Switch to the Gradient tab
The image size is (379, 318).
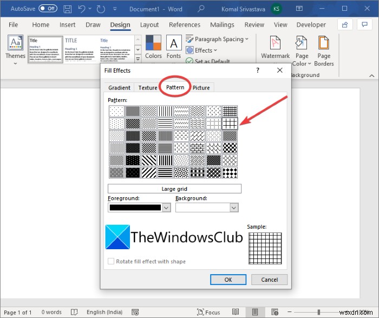point(119,88)
